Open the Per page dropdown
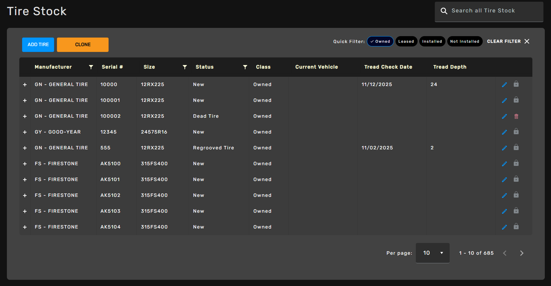This screenshot has width=551, height=286. click(432, 253)
